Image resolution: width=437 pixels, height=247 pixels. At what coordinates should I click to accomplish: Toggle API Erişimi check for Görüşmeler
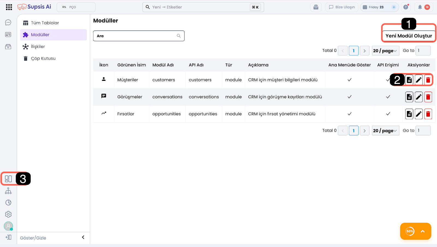pos(388,97)
